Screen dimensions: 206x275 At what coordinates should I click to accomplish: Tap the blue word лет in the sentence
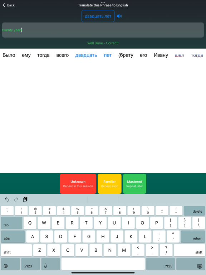click(x=108, y=55)
